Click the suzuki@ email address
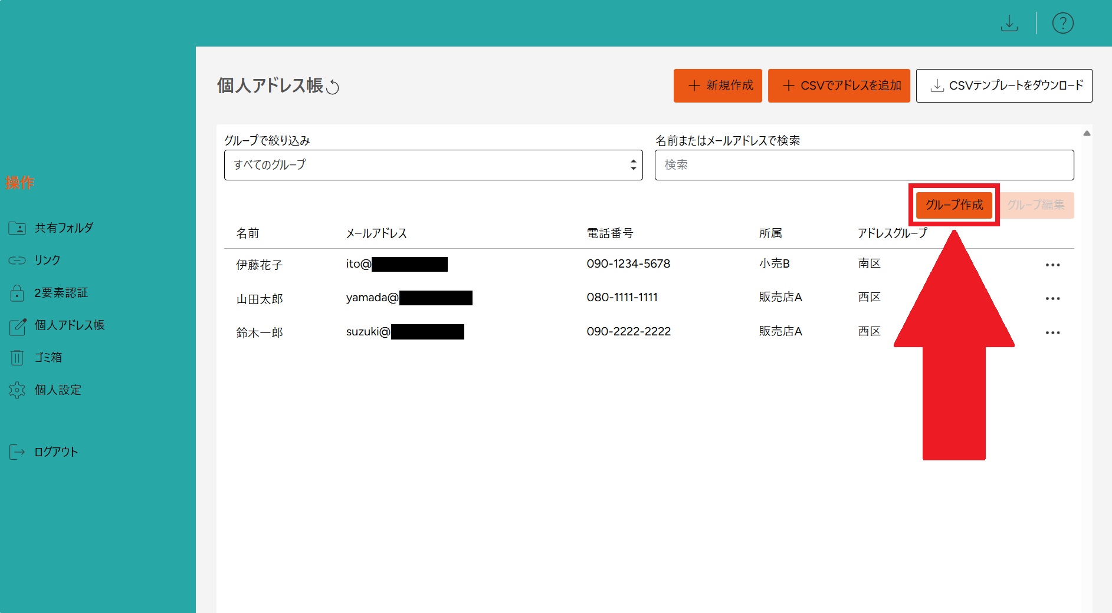Viewport: 1112px width, 613px height. [405, 332]
